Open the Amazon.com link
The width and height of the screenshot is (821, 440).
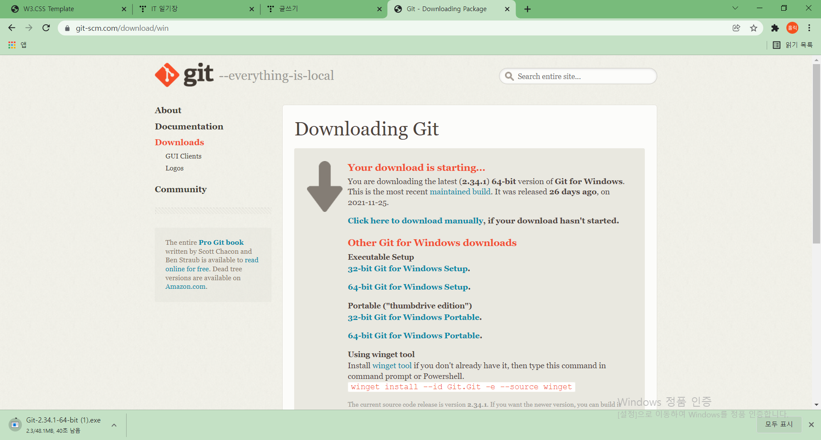[x=186, y=287]
